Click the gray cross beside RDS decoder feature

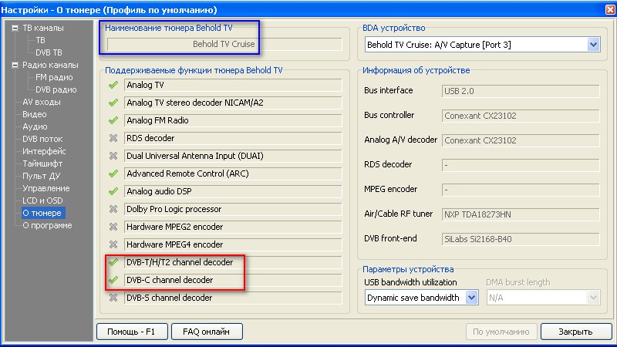click(113, 138)
